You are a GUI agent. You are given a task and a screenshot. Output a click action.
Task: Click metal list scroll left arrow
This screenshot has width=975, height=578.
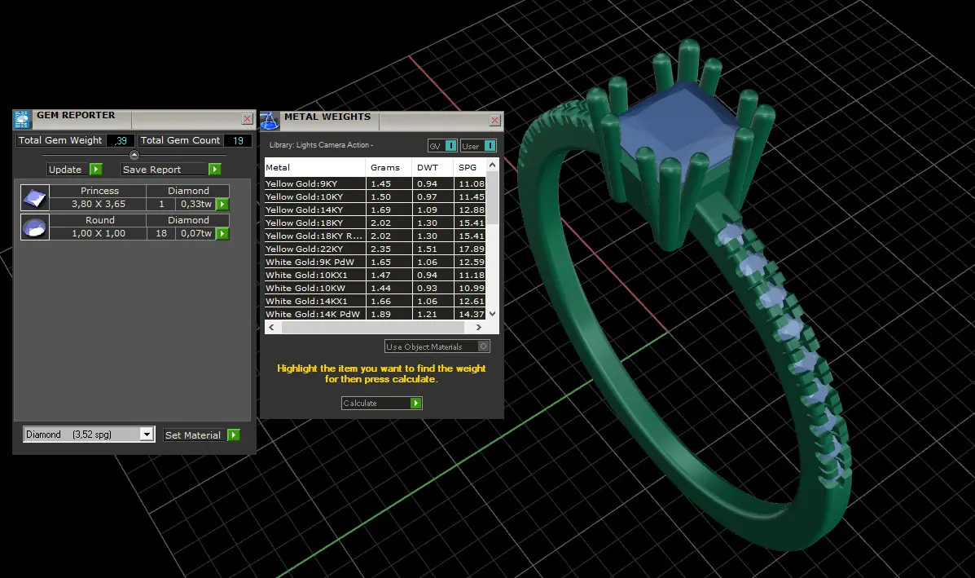click(271, 327)
